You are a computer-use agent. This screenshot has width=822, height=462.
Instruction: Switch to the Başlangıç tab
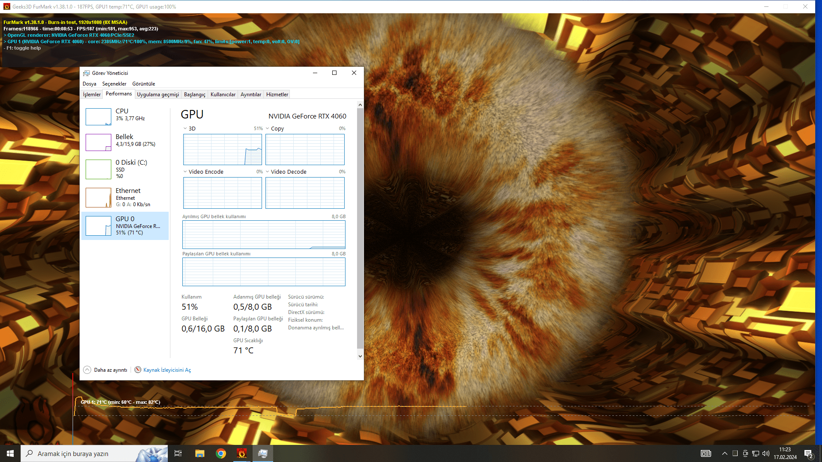(194, 95)
